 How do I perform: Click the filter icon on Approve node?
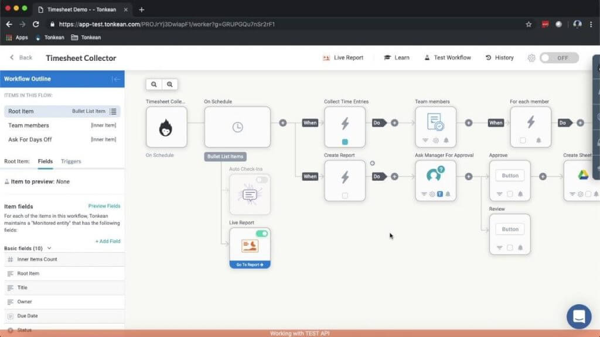pyautogui.click(x=499, y=194)
